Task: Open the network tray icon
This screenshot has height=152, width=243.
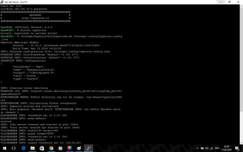Action: pos(211,148)
